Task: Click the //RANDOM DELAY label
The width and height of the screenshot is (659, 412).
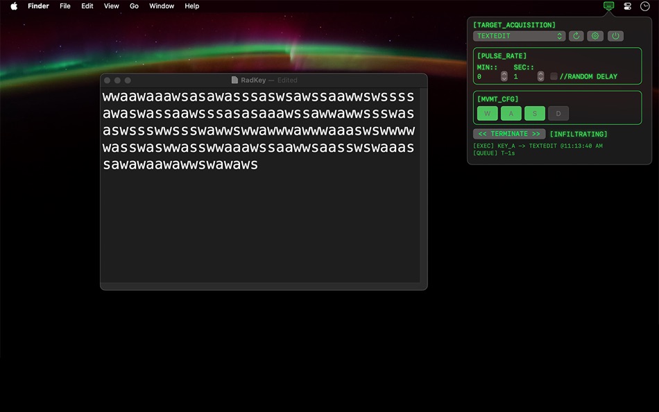Action: click(x=588, y=76)
